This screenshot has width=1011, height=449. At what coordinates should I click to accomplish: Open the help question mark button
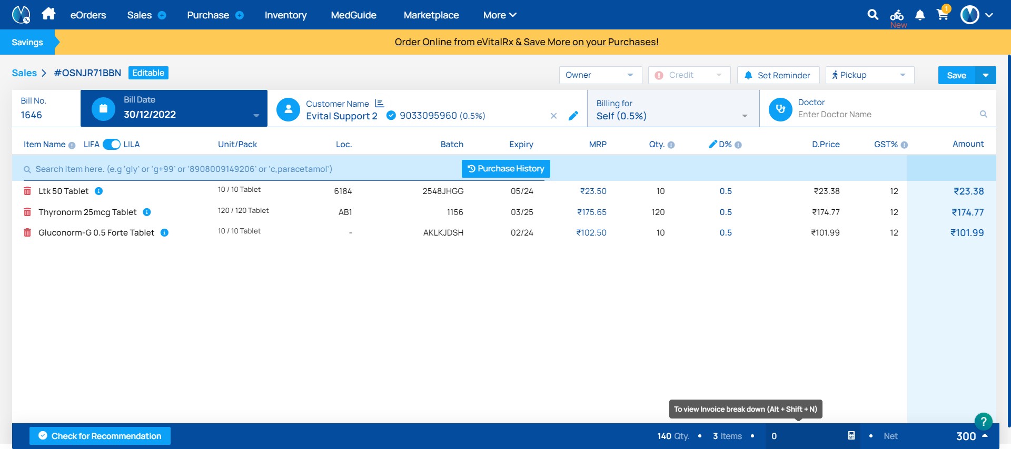point(983,421)
